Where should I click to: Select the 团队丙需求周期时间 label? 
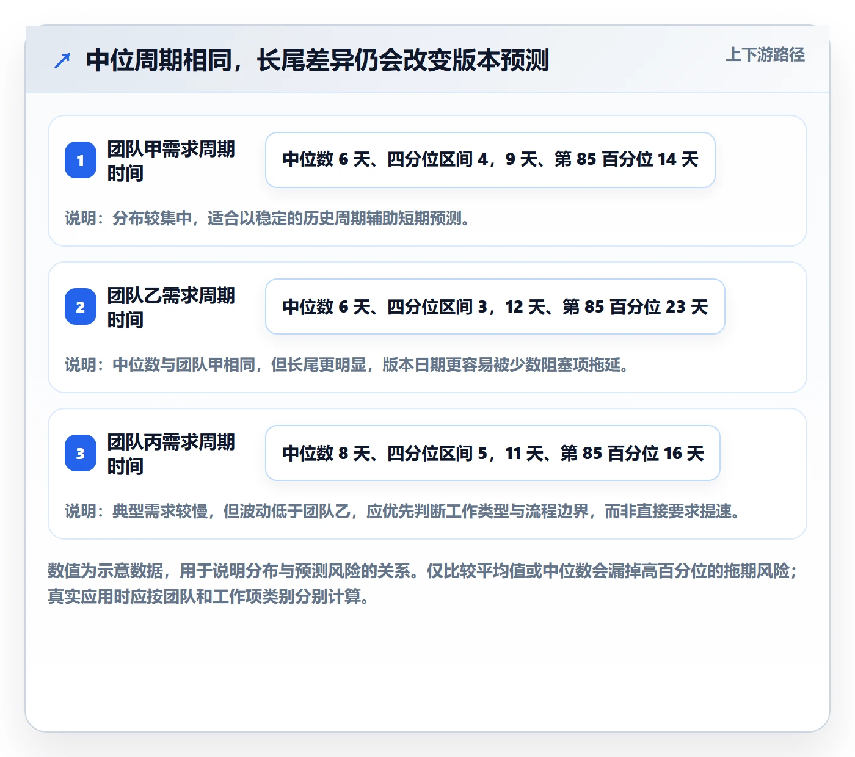(x=171, y=454)
